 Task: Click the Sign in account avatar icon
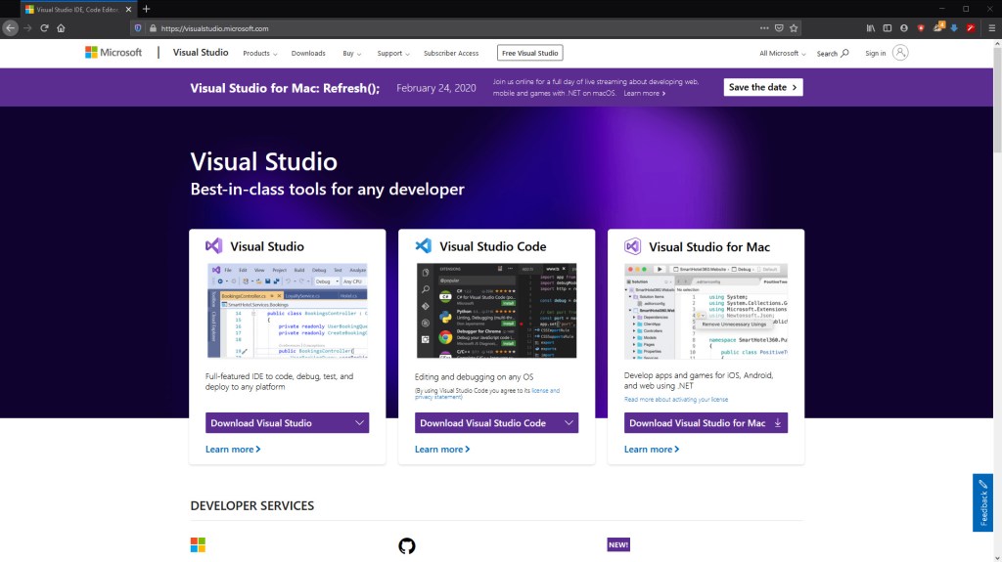[x=900, y=53]
